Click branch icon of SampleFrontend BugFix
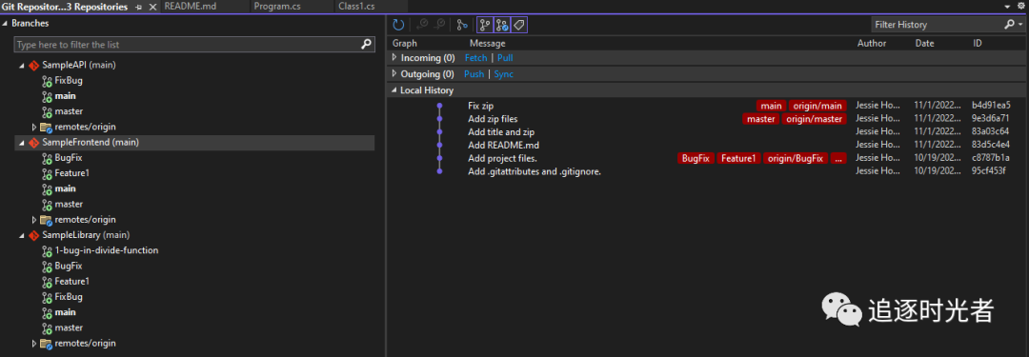The image size is (1029, 357). [x=47, y=158]
